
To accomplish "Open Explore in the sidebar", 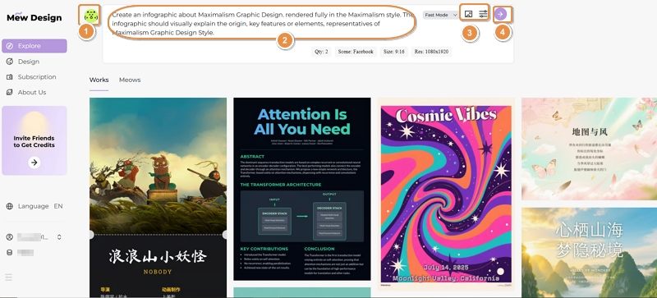I will 34,46.
